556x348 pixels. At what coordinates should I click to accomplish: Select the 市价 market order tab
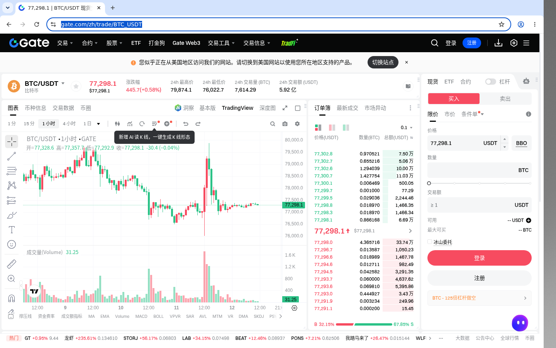pyautogui.click(x=450, y=114)
